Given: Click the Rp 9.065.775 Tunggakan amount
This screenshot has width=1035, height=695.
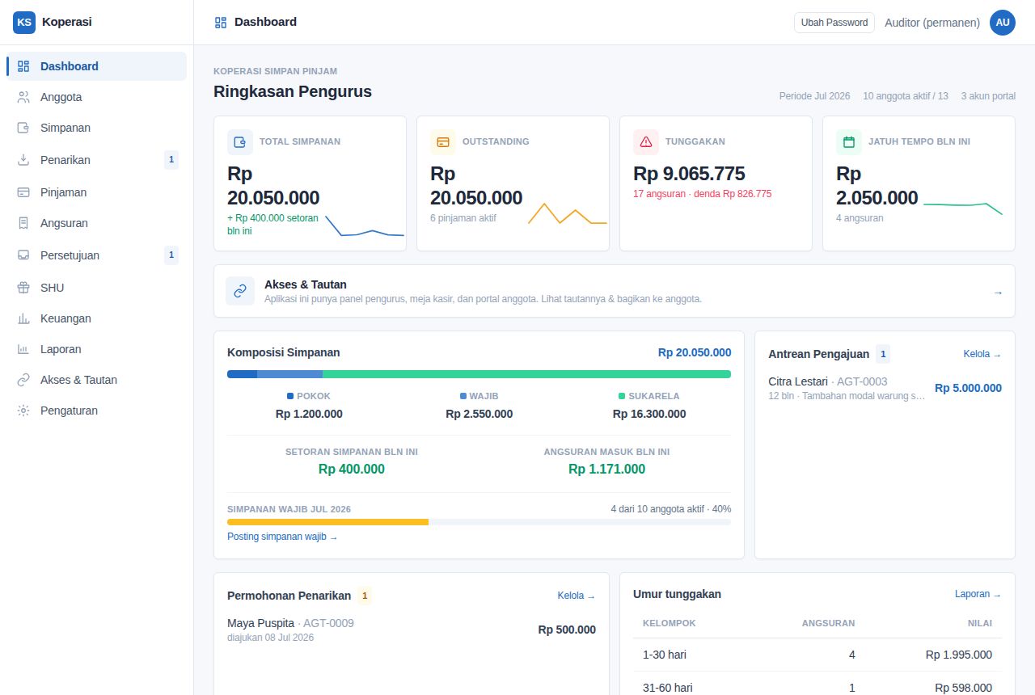Looking at the screenshot, I should pyautogui.click(x=689, y=174).
